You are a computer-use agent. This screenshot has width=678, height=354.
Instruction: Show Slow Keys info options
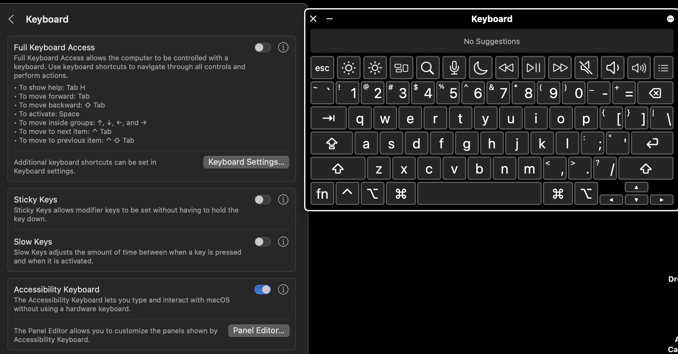pyautogui.click(x=283, y=242)
